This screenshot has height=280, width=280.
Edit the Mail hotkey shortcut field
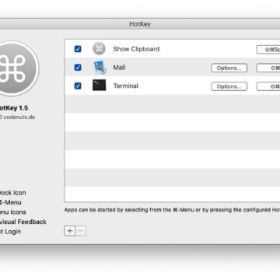pyautogui.click(x=268, y=68)
